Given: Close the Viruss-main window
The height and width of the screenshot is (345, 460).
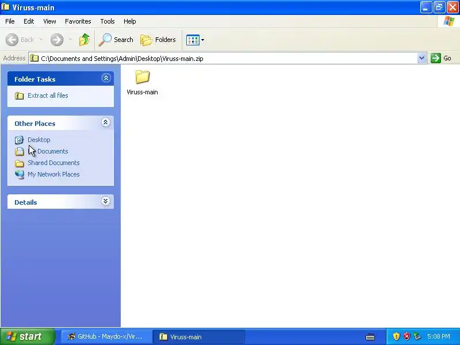Looking at the screenshot, I should coord(453,7).
